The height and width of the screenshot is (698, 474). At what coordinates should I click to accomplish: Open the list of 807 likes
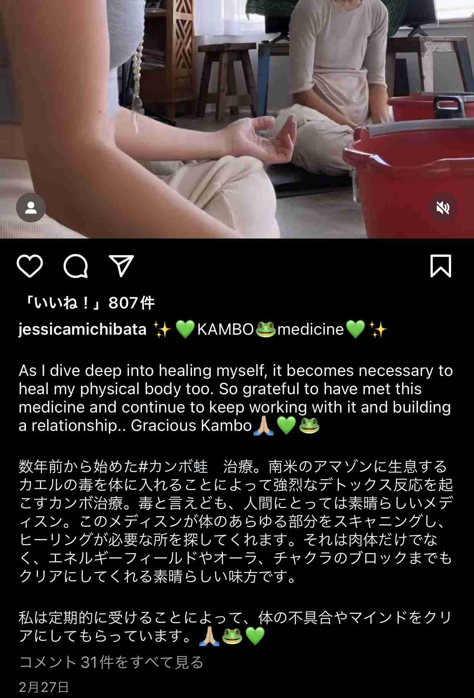(x=88, y=303)
